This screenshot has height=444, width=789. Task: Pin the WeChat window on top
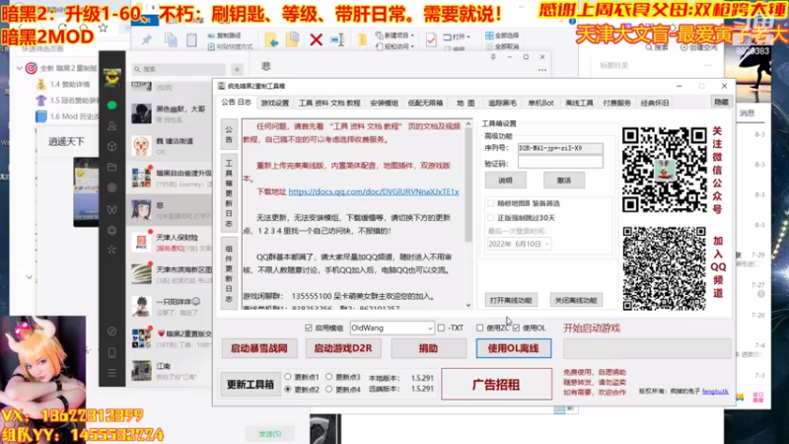click(493, 57)
